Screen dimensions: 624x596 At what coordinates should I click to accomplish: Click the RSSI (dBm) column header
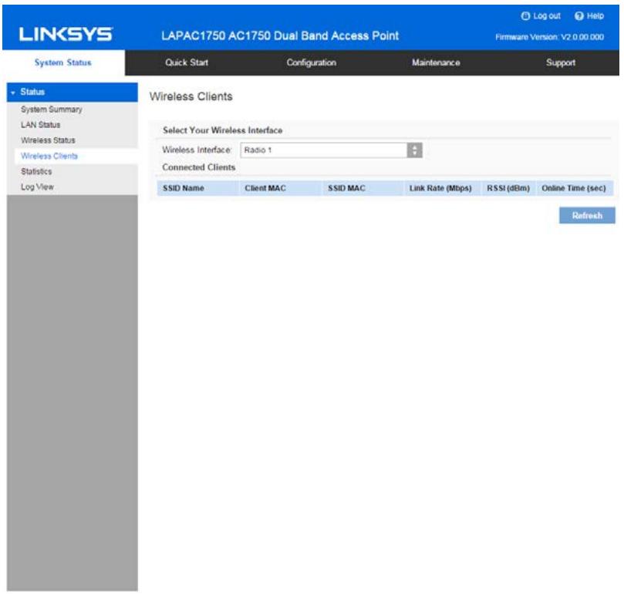pyautogui.click(x=508, y=188)
